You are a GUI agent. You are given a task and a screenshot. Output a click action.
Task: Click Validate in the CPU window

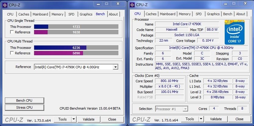pyautogui.click(x=216, y=119)
